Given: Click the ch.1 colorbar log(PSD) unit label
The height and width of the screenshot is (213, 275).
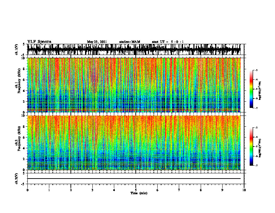Looking at the screenshot, I should click(x=260, y=90).
